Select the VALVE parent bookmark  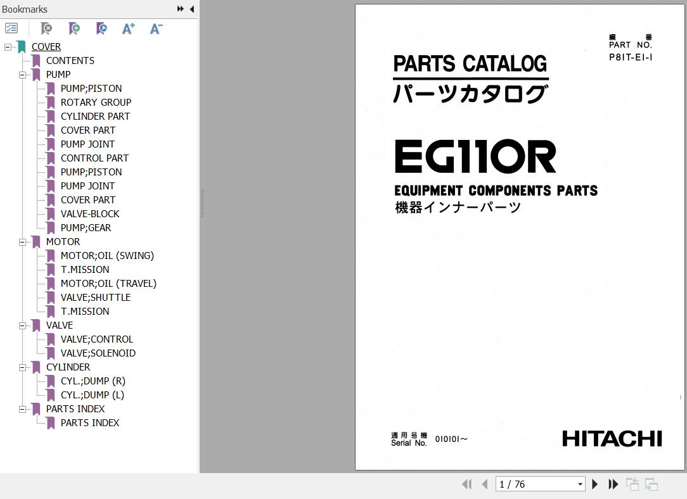[x=60, y=325]
